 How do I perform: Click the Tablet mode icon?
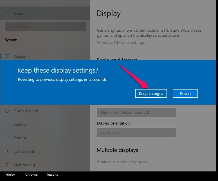coord(7,151)
